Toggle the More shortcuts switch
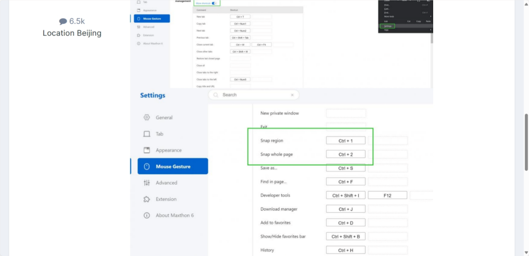The height and width of the screenshot is (256, 529). coord(214,3)
